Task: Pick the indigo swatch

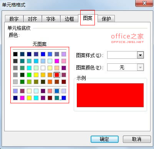Action: (36, 54)
